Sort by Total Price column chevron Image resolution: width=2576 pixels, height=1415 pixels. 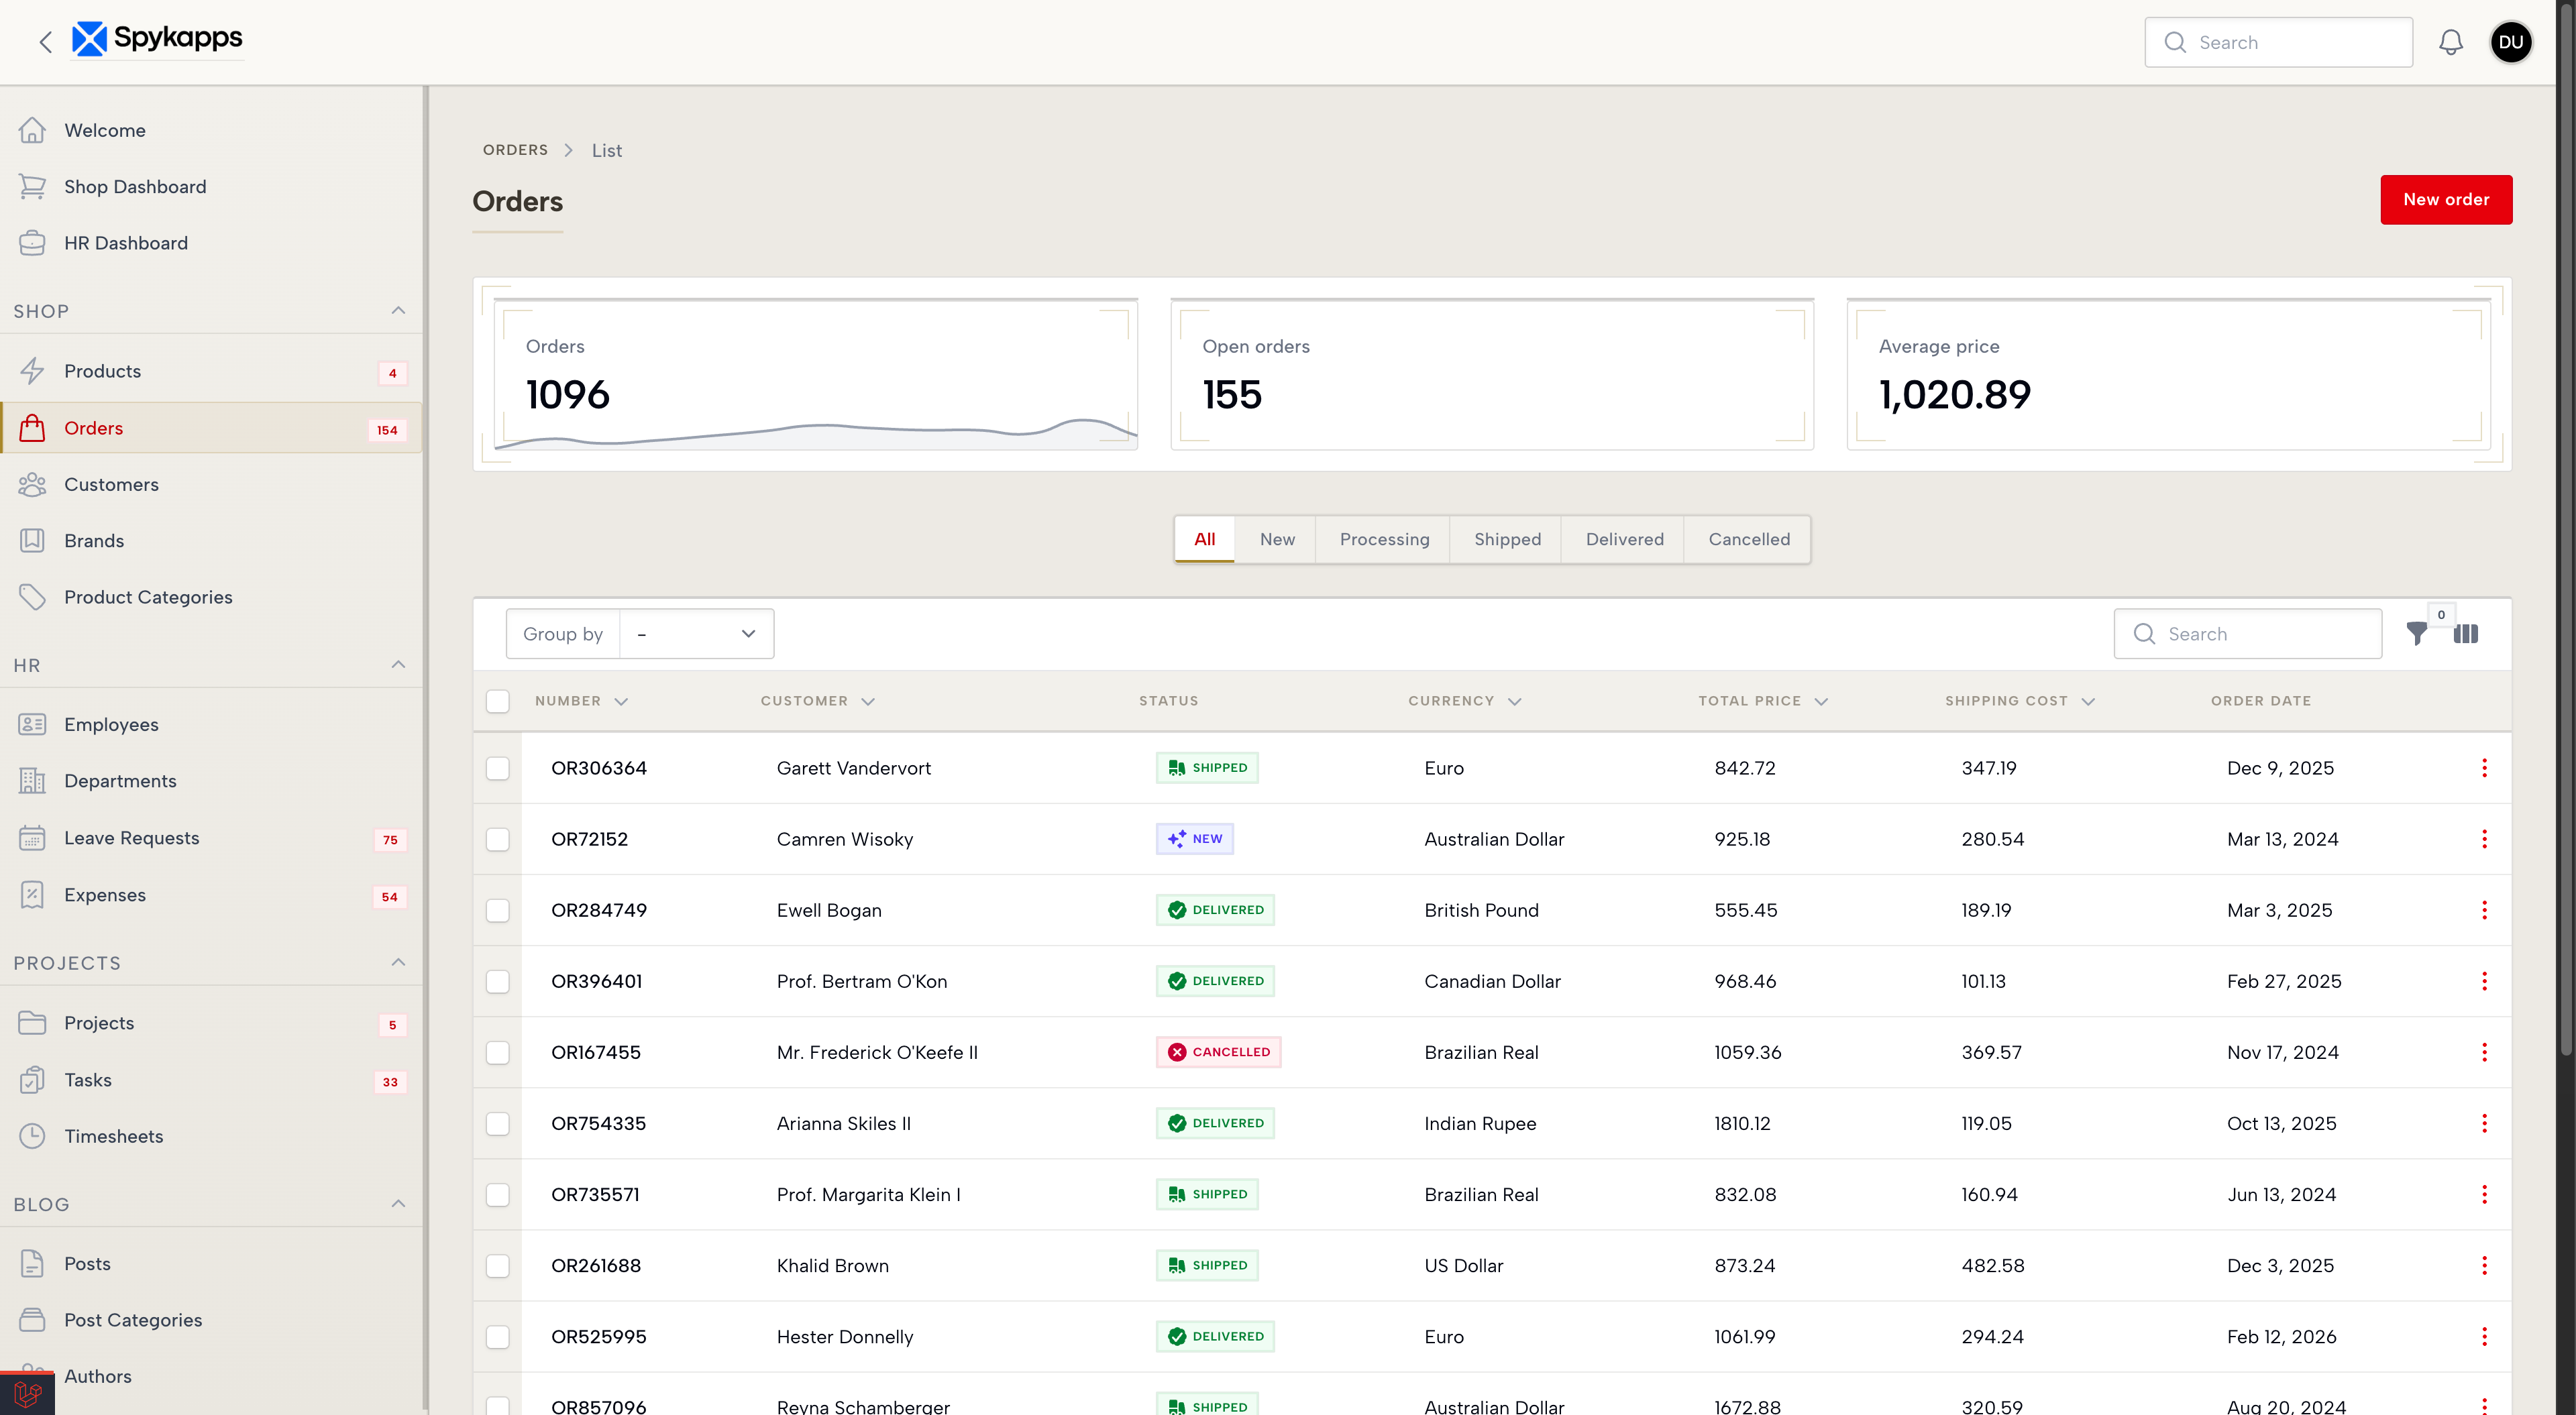click(x=1821, y=702)
